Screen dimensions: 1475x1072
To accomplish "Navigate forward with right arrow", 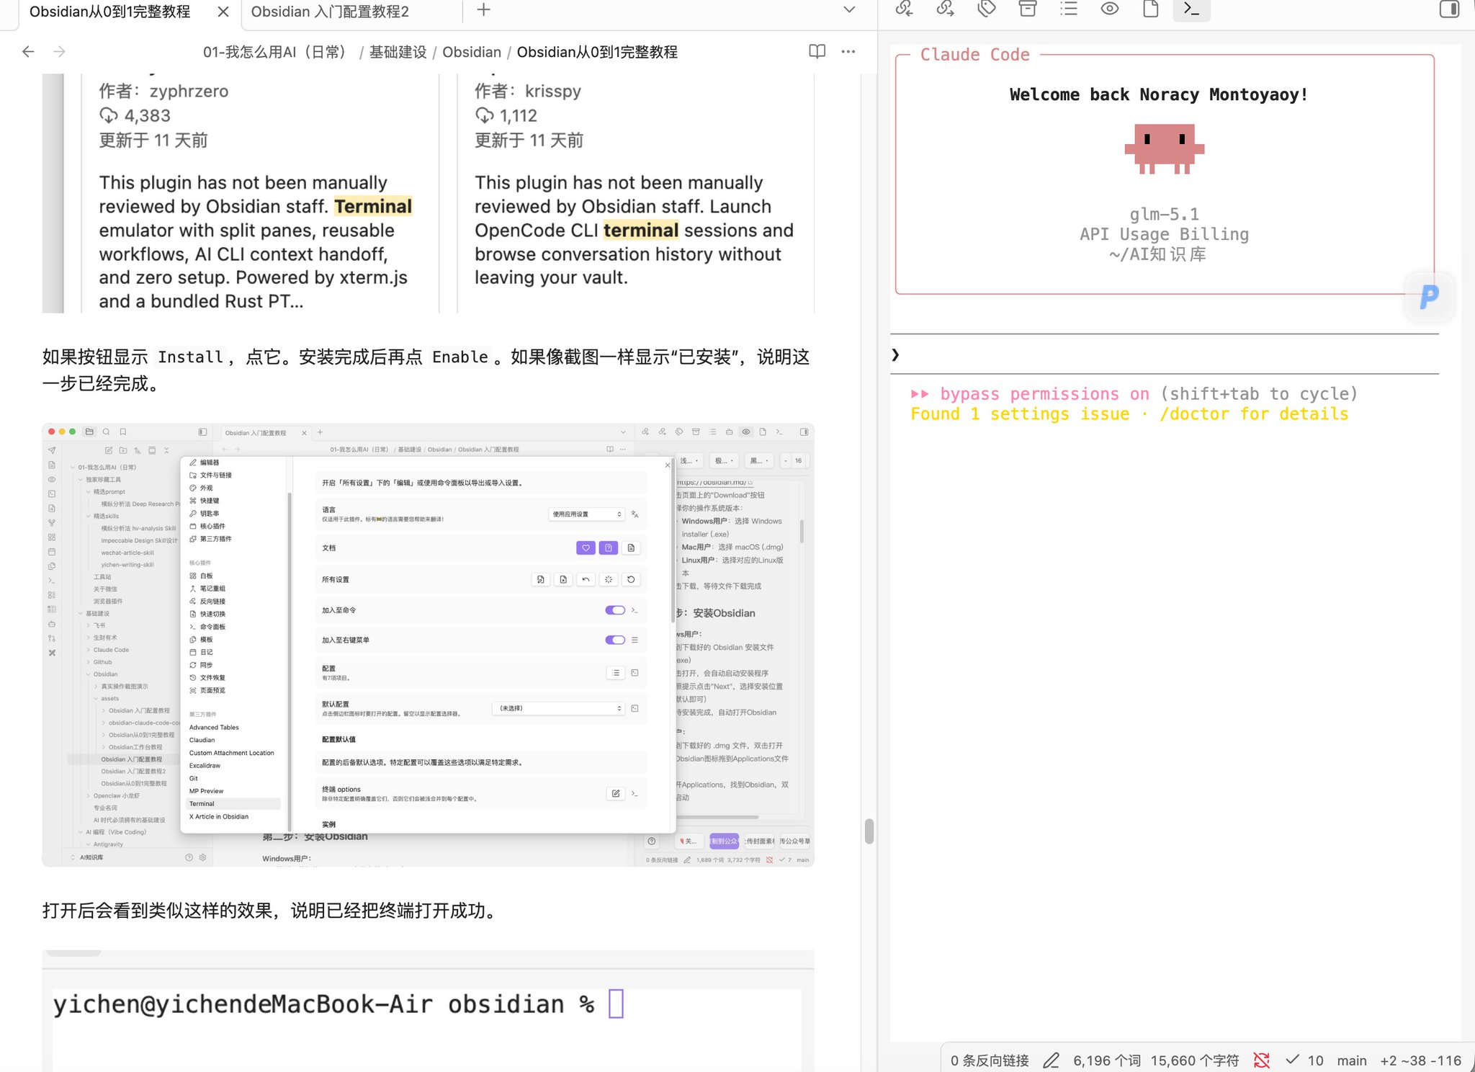I will pos(60,52).
